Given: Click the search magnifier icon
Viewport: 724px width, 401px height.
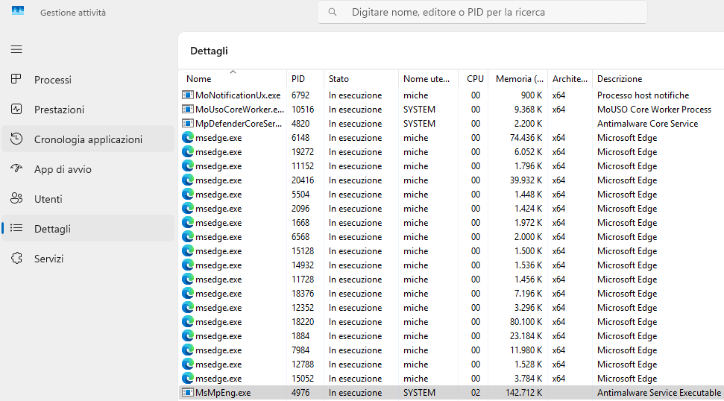Looking at the screenshot, I should click(x=333, y=12).
